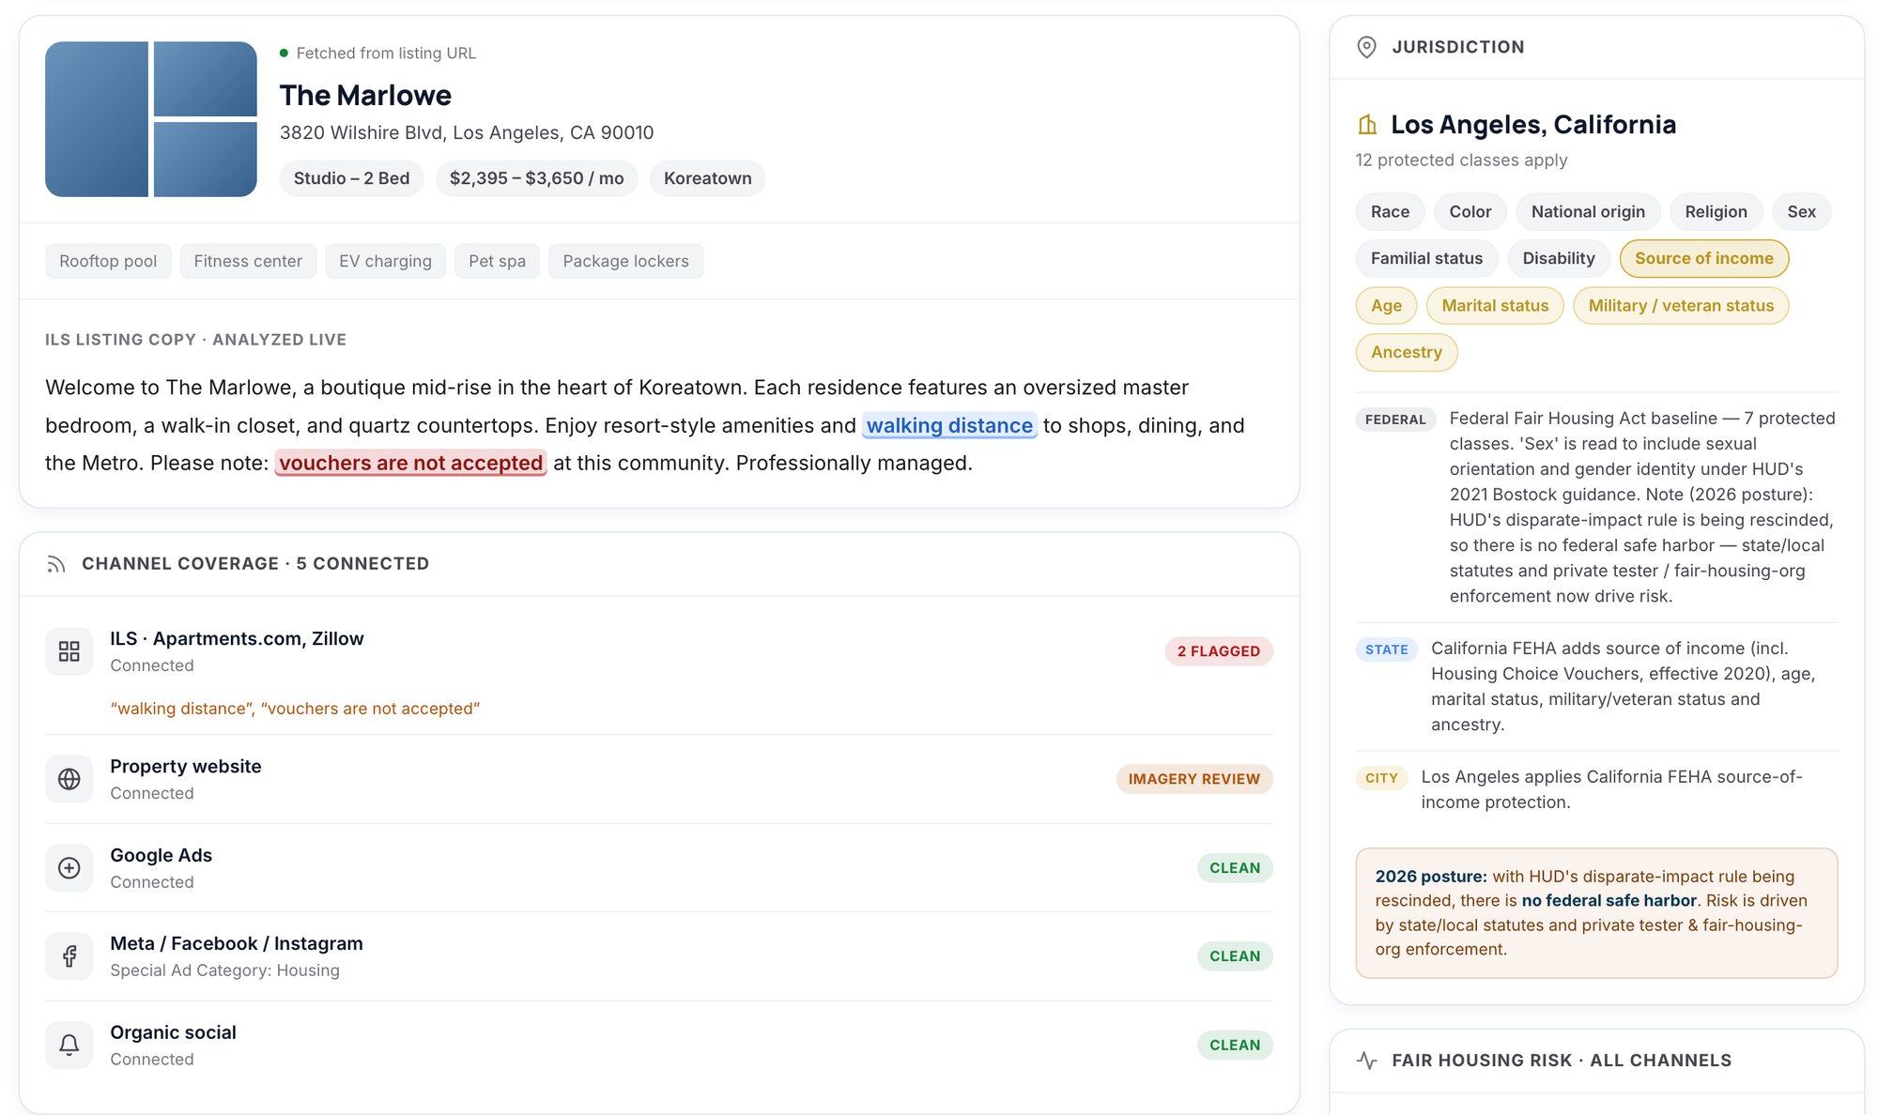Click the 'Pet spa' amenity tag
Image resolution: width=1878 pixels, height=1115 pixels.
pos(497,261)
